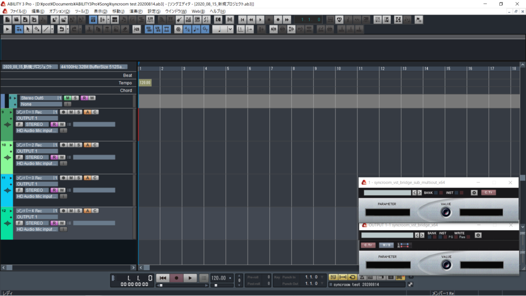Toggle the C button on メンバー1 Rec

tap(95, 112)
